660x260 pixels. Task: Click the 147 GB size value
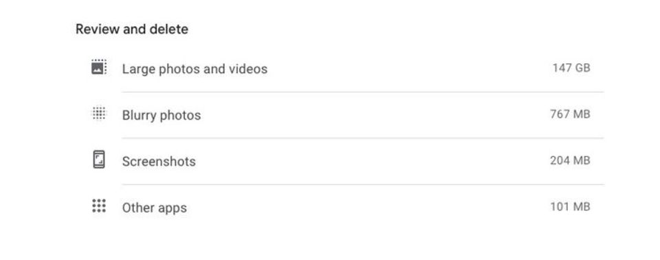coord(571,68)
